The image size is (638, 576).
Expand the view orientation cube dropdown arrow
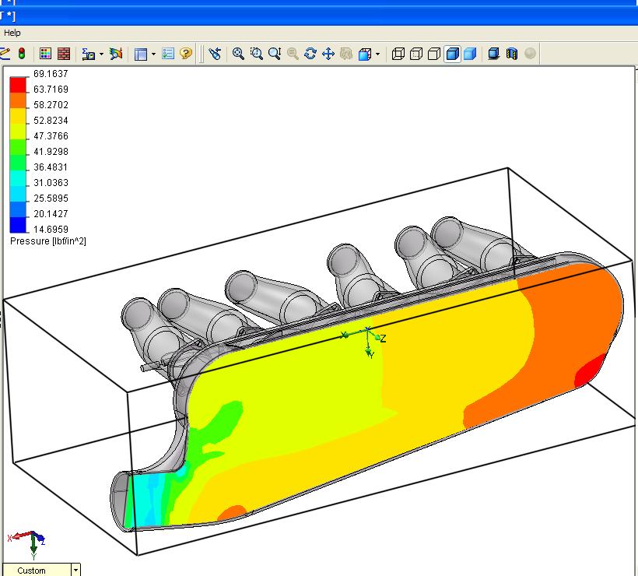pos(378,54)
